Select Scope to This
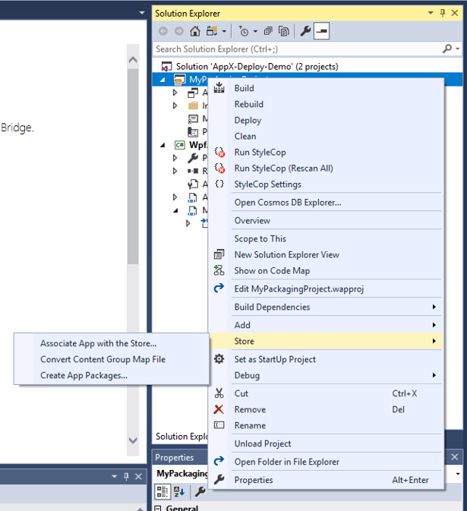The height and width of the screenshot is (511, 467). tap(326, 239)
